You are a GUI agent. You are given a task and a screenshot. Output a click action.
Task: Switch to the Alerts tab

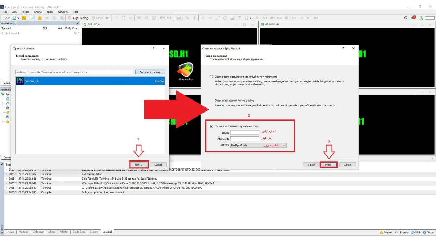(x=52, y=232)
